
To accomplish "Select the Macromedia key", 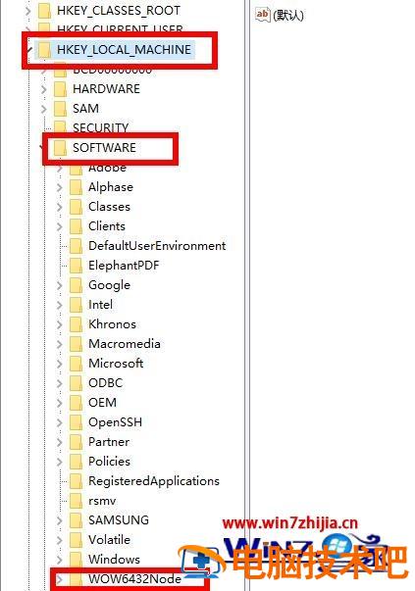I will (x=125, y=344).
